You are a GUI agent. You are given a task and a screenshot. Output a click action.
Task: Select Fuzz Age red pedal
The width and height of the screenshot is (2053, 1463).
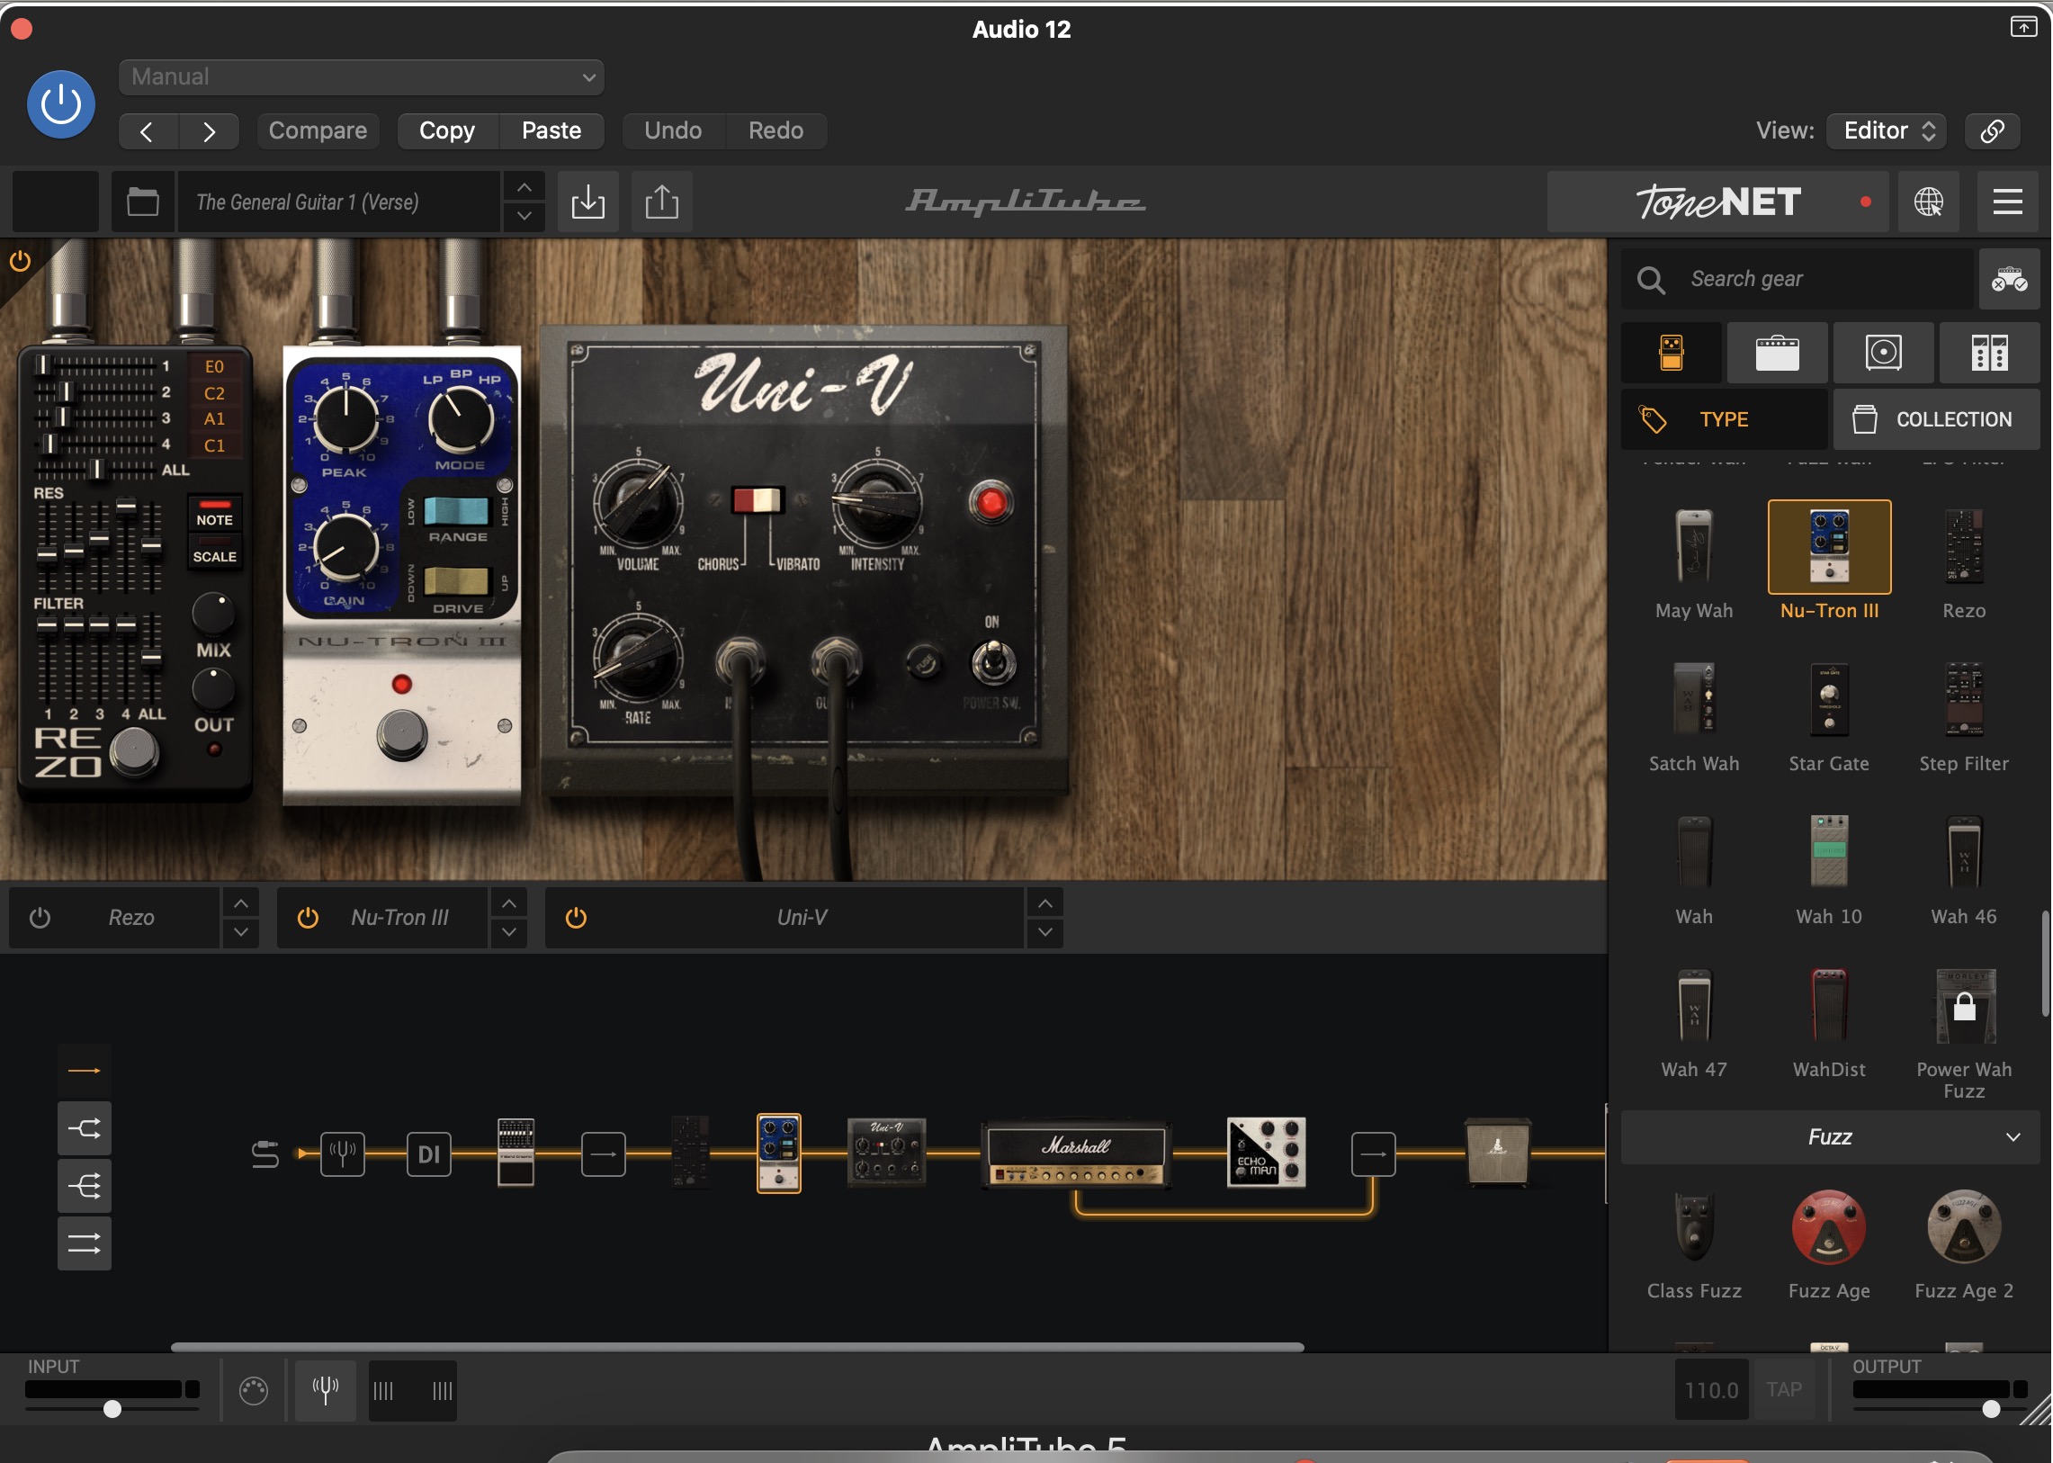point(1829,1227)
